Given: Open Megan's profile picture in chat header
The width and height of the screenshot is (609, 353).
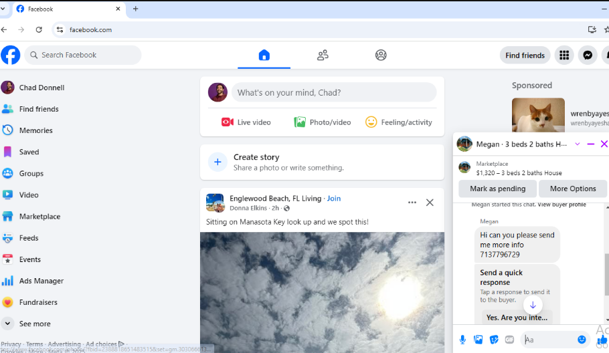Looking at the screenshot, I should (464, 144).
